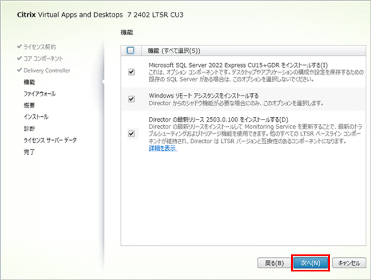The image size is (371, 280).
Task: Click the checkmark icon beside ライセンス契約
Action: click(x=19, y=46)
